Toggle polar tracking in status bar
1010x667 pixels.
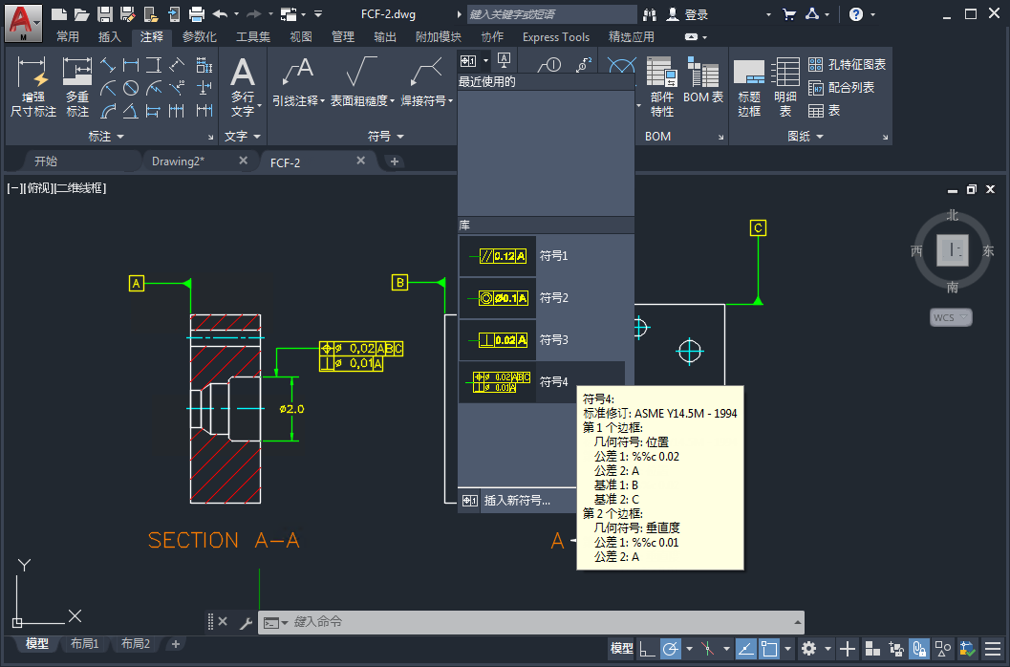tap(670, 648)
